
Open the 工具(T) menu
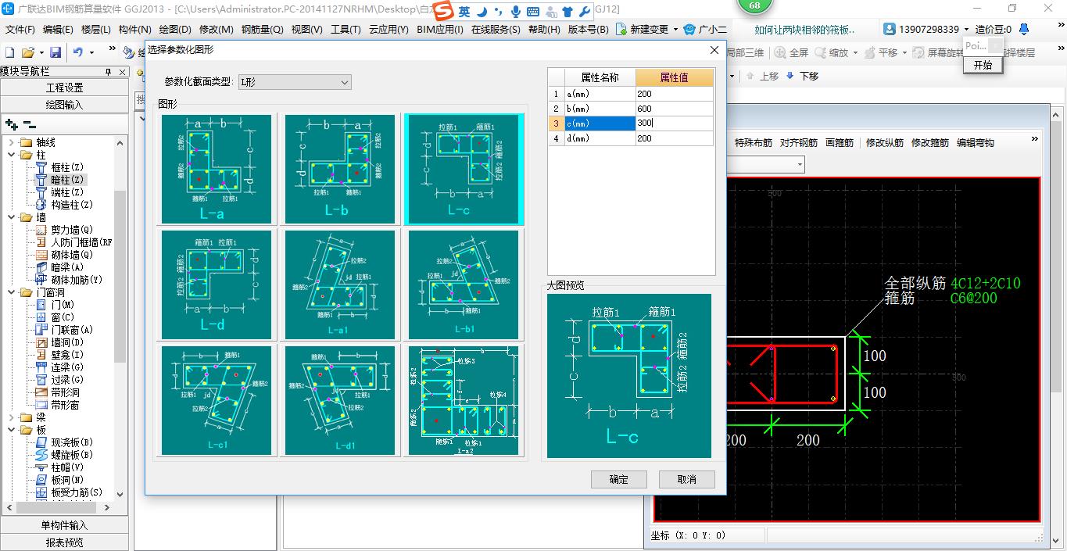pyautogui.click(x=346, y=30)
